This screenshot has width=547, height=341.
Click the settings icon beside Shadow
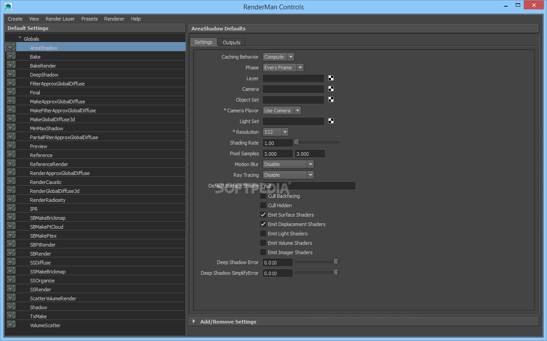point(11,306)
